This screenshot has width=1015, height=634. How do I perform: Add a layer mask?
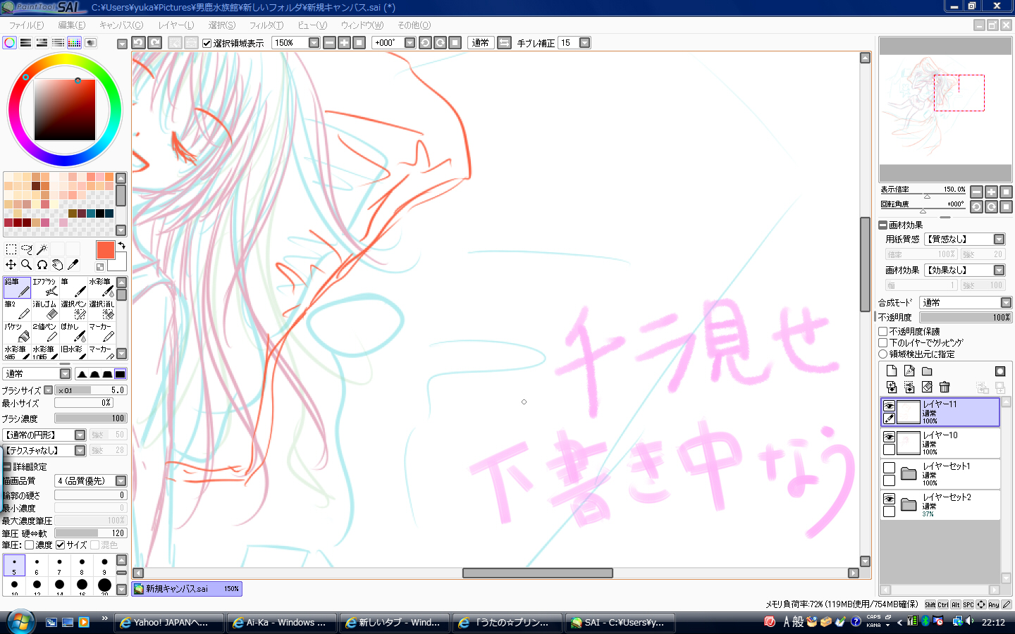[x=999, y=371]
